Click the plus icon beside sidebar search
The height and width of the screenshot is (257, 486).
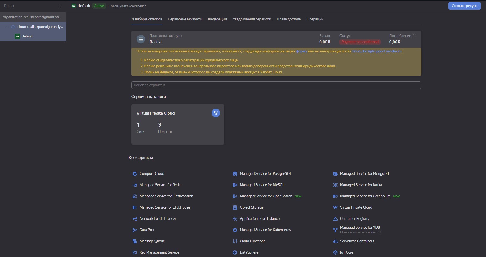(60, 6)
